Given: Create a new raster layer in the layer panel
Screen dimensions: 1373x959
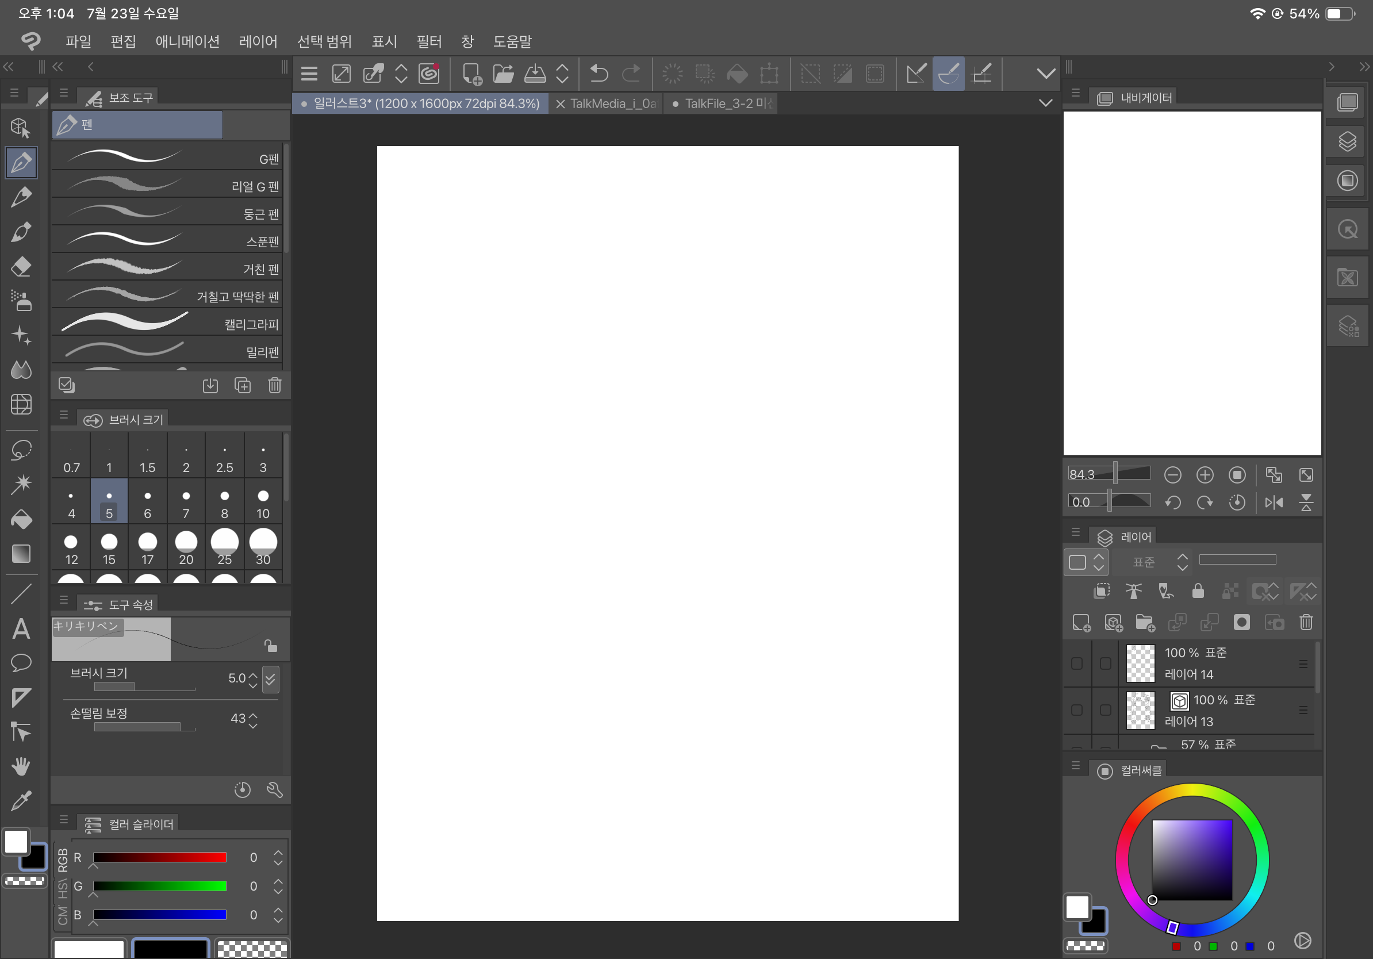Looking at the screenshot, I should (1081, 623).
